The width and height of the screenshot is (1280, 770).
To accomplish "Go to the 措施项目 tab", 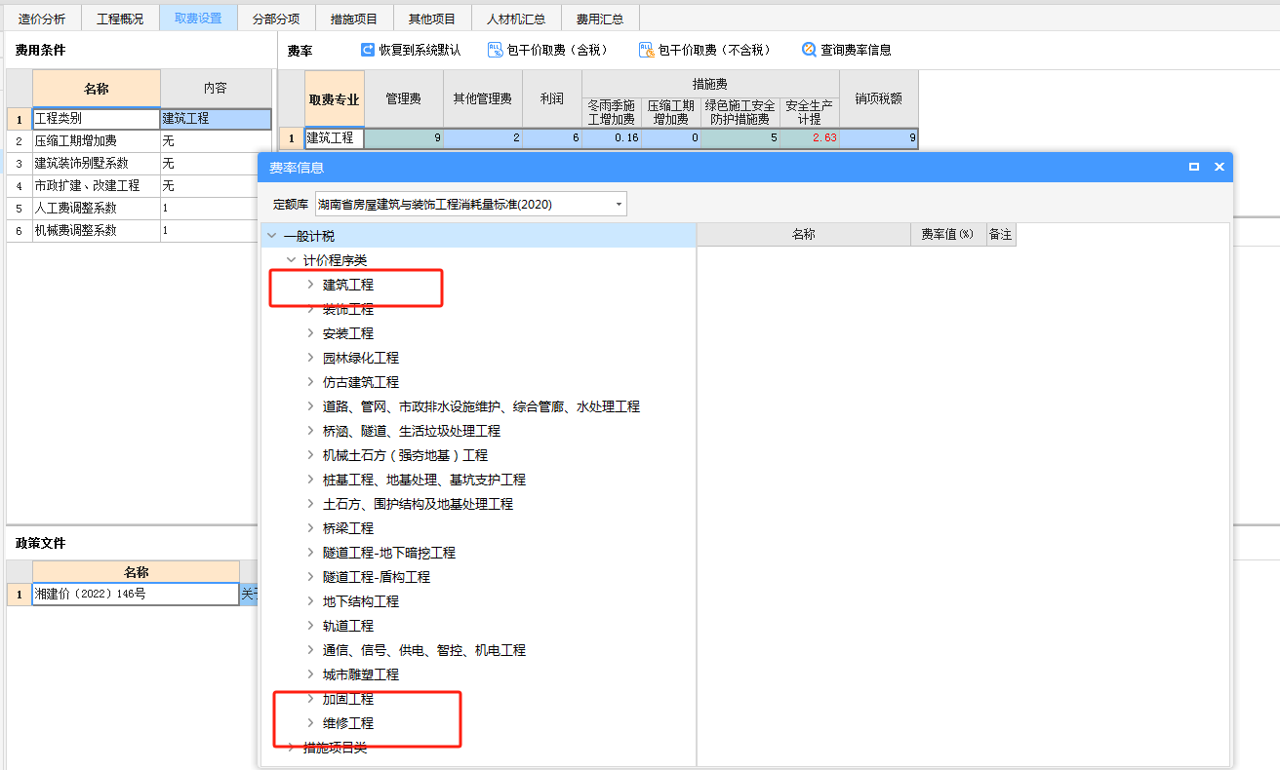I will click(x=354, y=19).
